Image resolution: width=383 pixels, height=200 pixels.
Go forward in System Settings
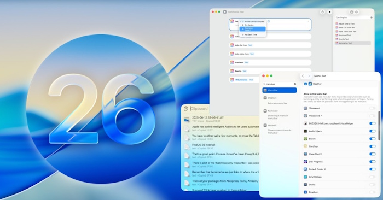point(309,76)
